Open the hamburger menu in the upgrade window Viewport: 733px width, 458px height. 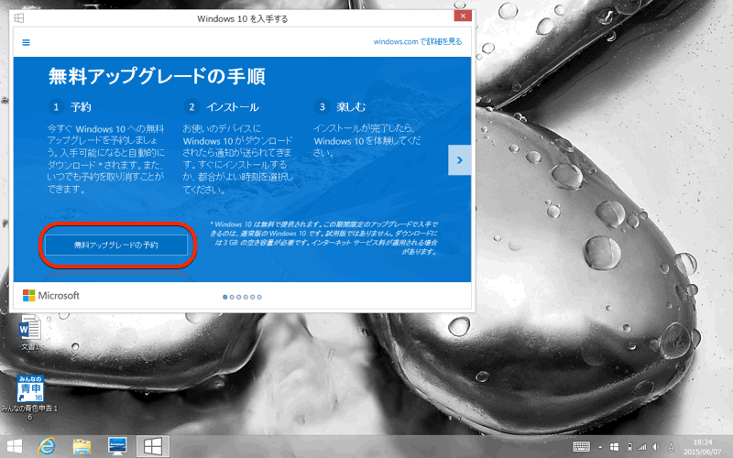point(27,42)
